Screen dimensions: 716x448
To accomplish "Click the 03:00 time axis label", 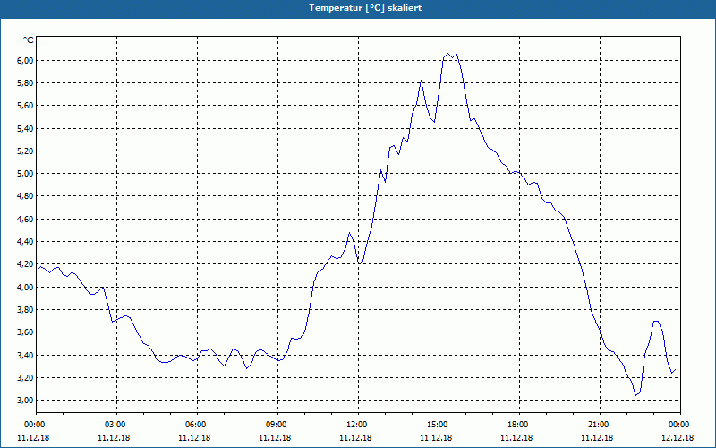I will click(117, 425).
